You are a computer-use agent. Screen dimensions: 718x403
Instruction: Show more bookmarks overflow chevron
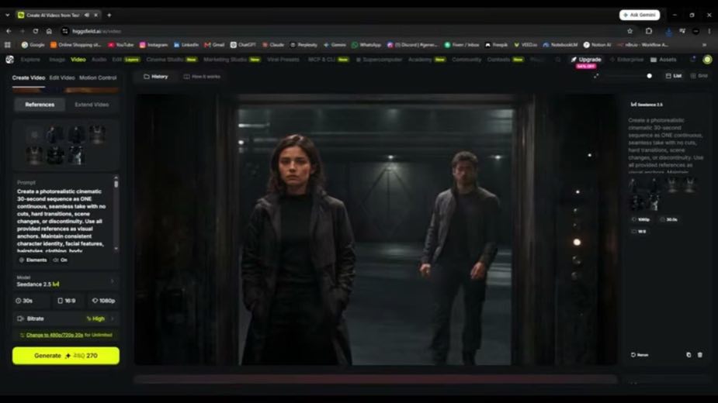[x=704, y=45]
